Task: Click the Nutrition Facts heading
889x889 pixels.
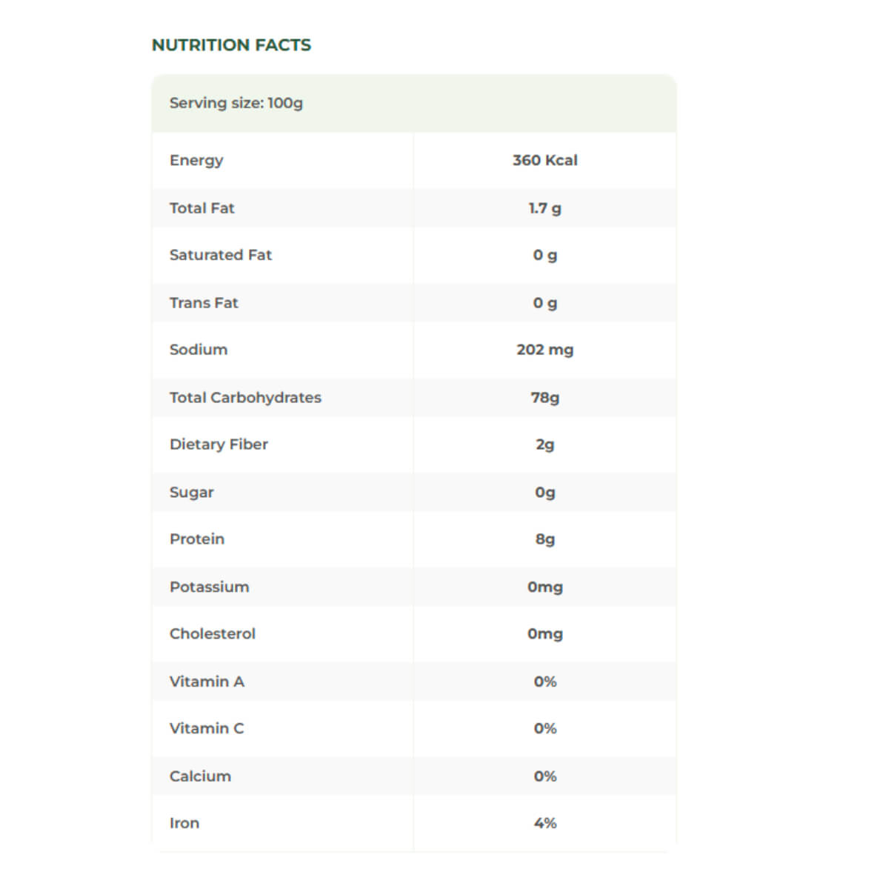Action: pos(231,45)
